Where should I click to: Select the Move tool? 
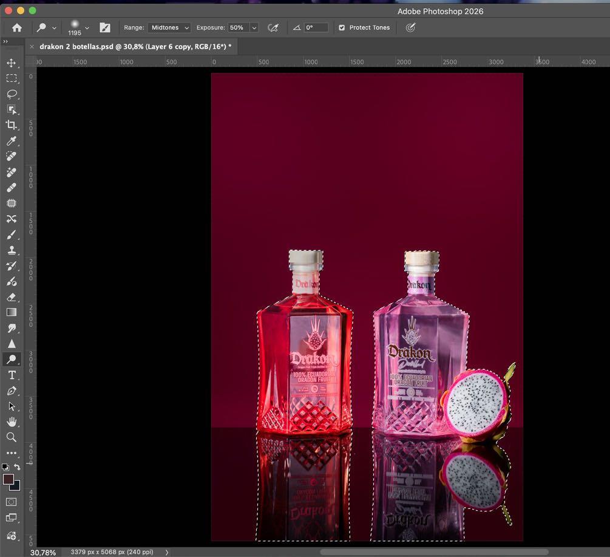(x=12, y=63)
